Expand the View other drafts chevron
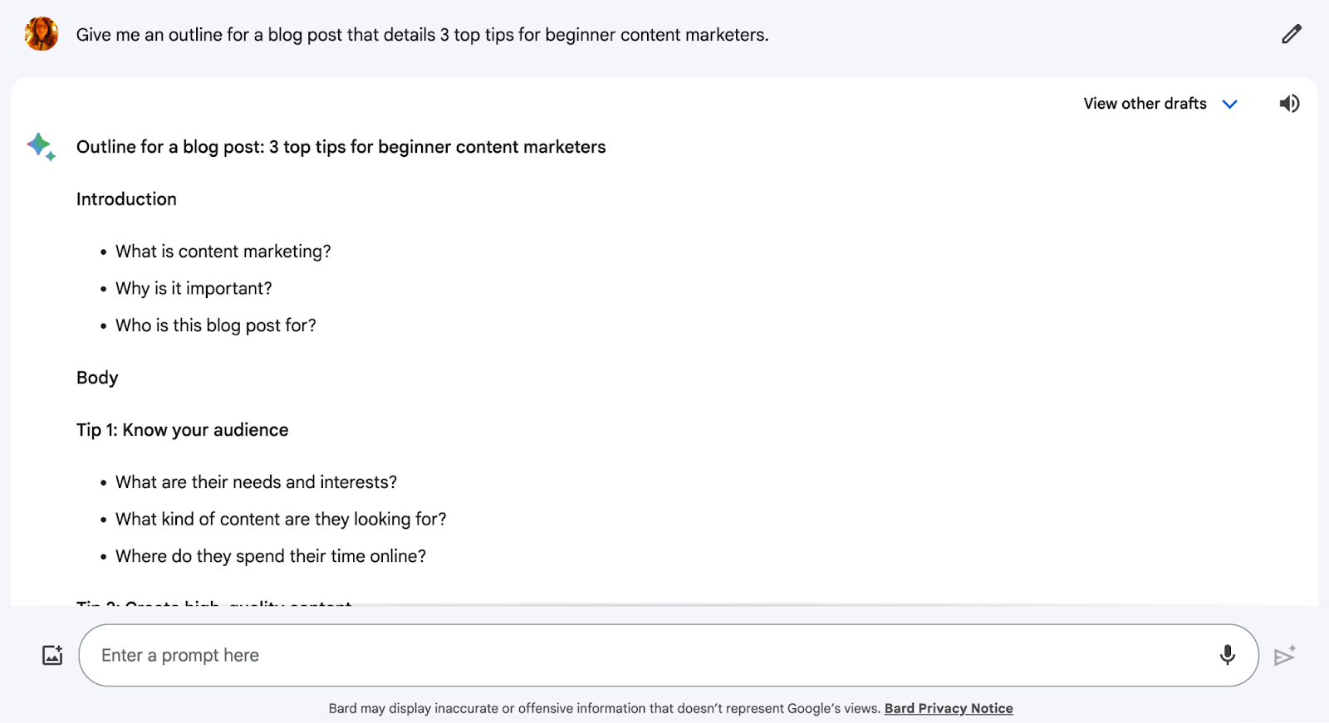 [x=1231, y=104]
